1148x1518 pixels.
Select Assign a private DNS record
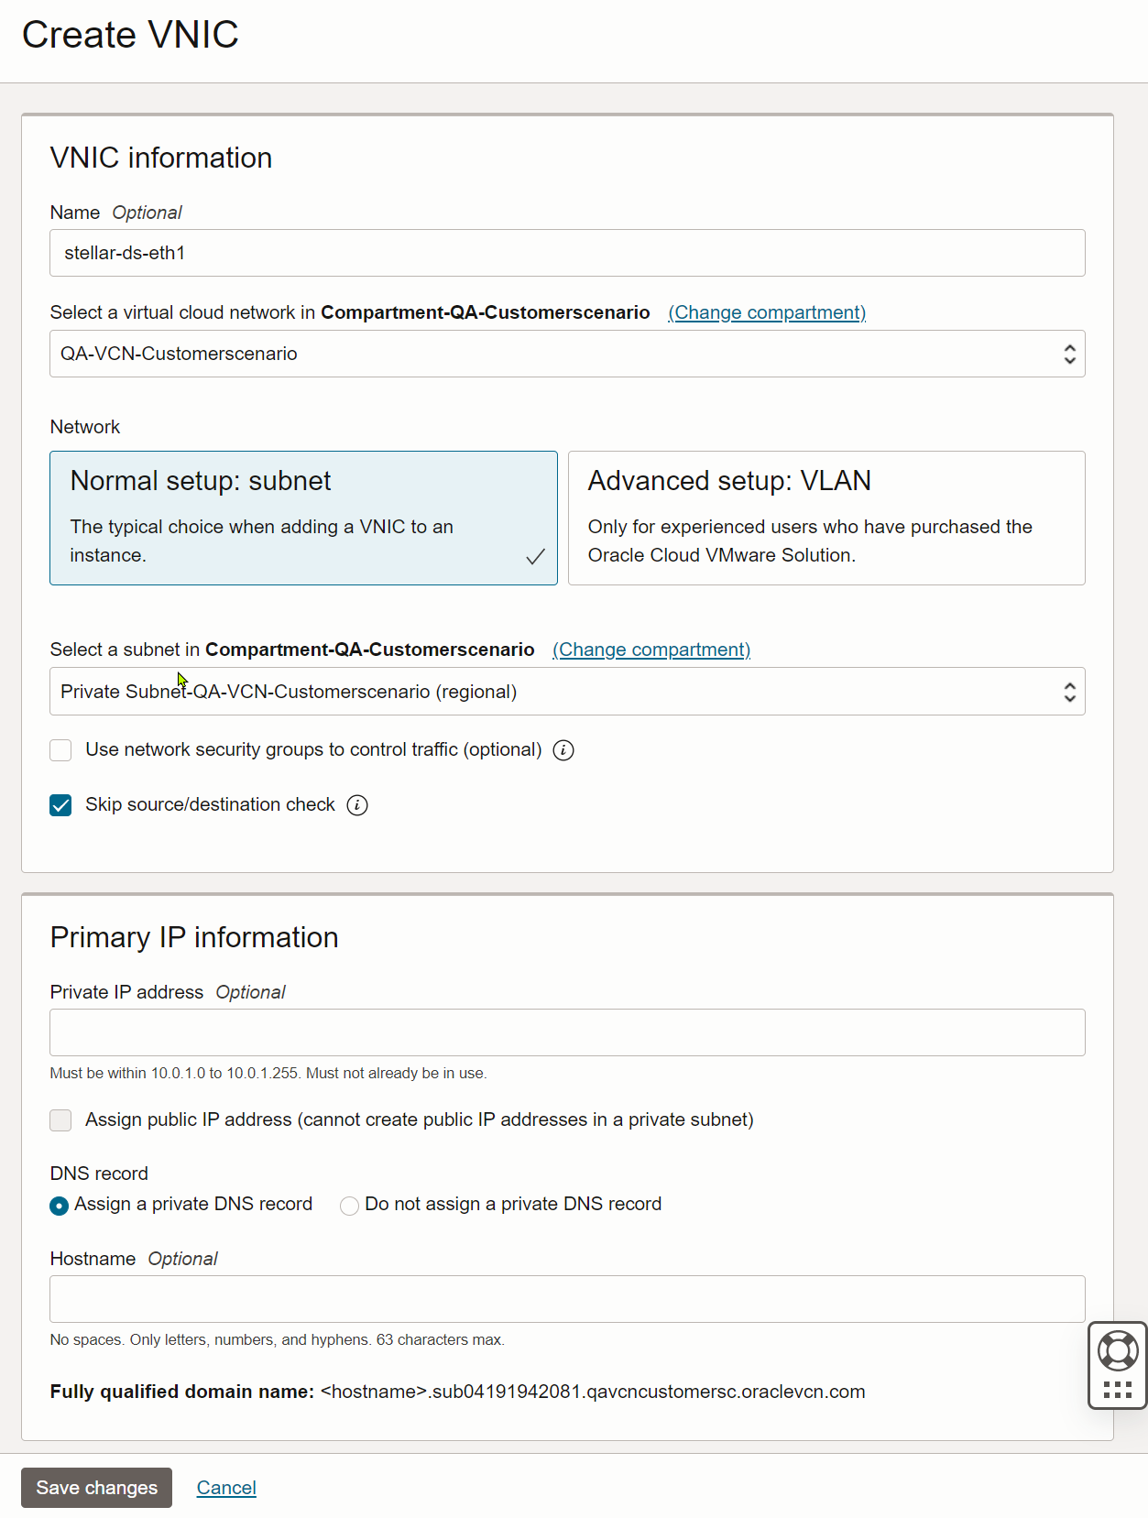pyautogui.click(x=60, y=1206)
